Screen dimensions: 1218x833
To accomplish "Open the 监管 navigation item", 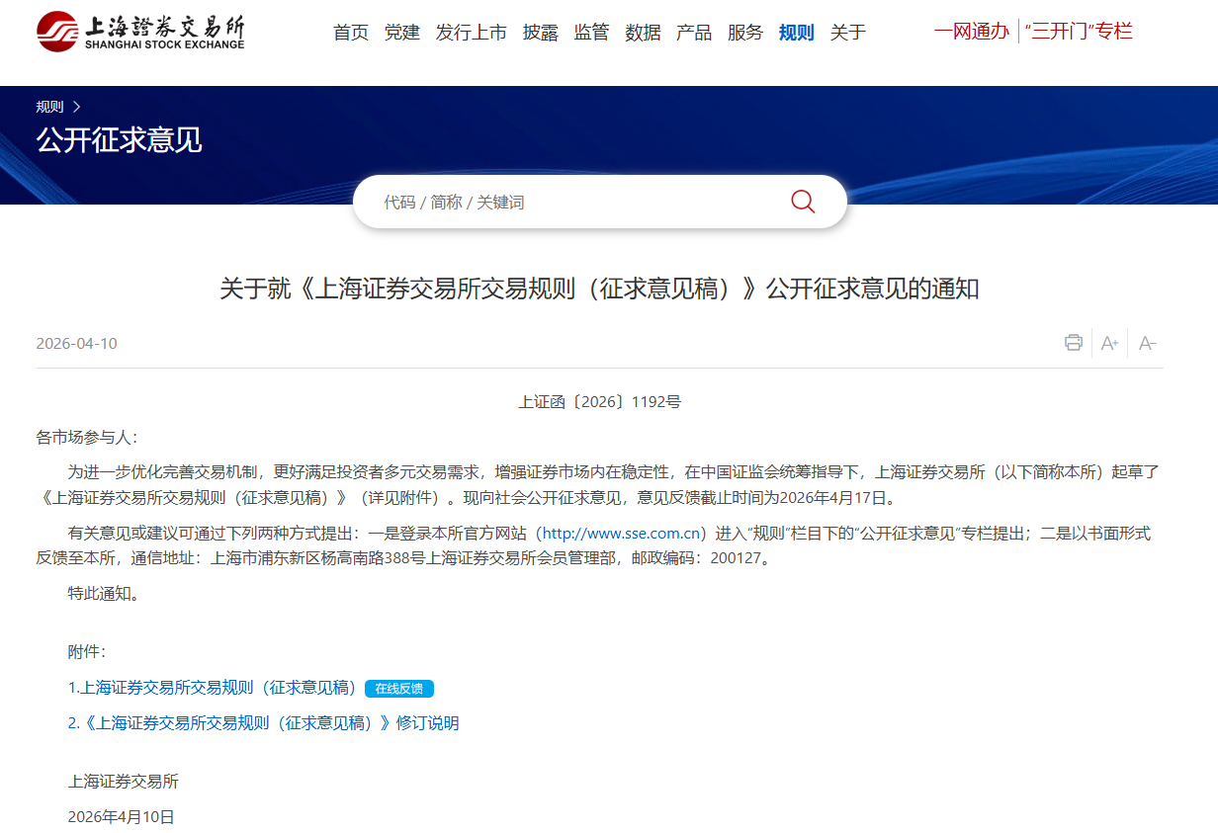I will click(x=591, y=32).
